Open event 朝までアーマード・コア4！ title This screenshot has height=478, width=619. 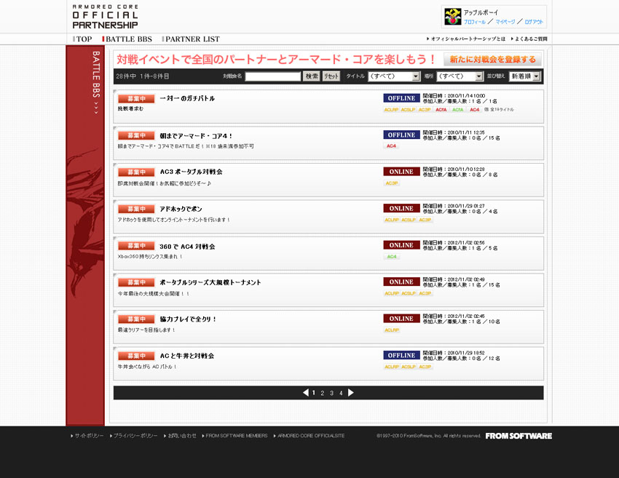[196, 135]
